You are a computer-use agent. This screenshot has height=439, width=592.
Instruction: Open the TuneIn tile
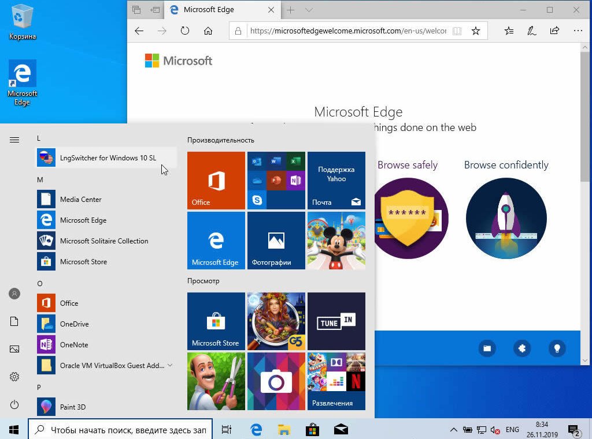pyautogui.click(x=336, y=321)
